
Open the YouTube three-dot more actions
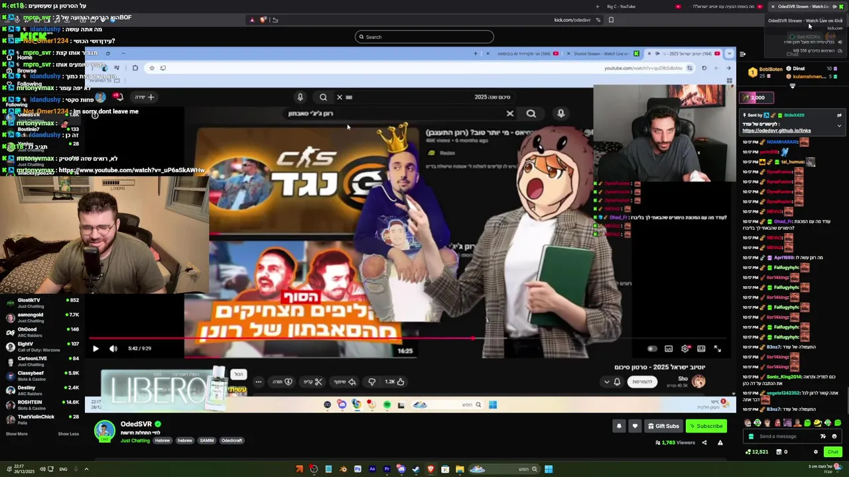[259, 382]
